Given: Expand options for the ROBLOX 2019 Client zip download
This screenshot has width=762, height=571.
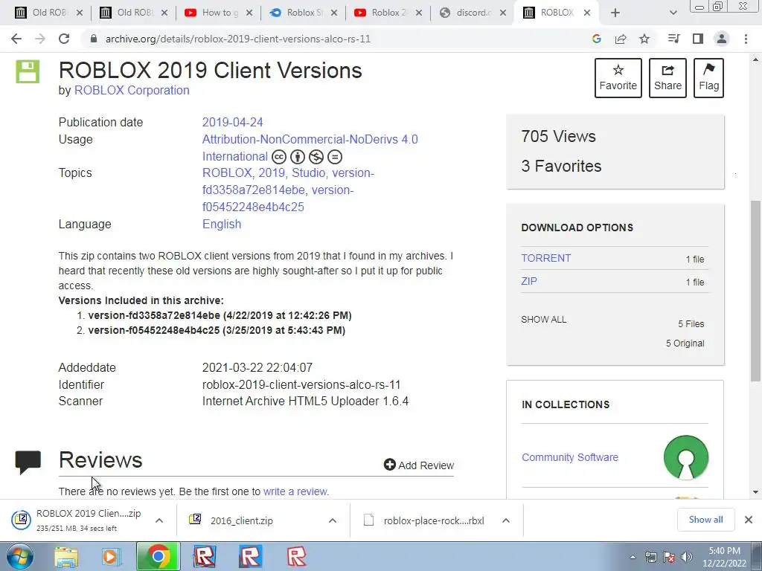Looking at the screenshot, I should coord(159,520).
